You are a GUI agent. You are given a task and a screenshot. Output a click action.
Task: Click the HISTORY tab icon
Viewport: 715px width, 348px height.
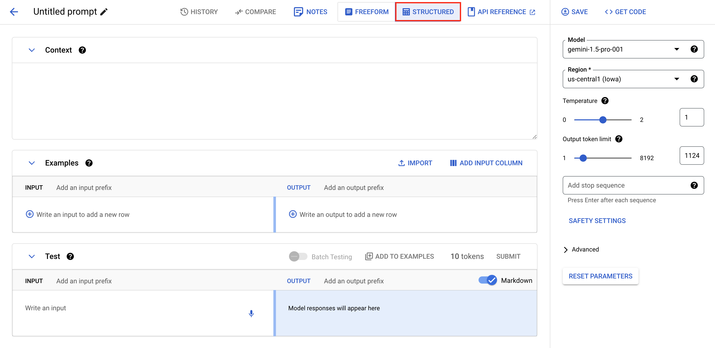point(184,12)
